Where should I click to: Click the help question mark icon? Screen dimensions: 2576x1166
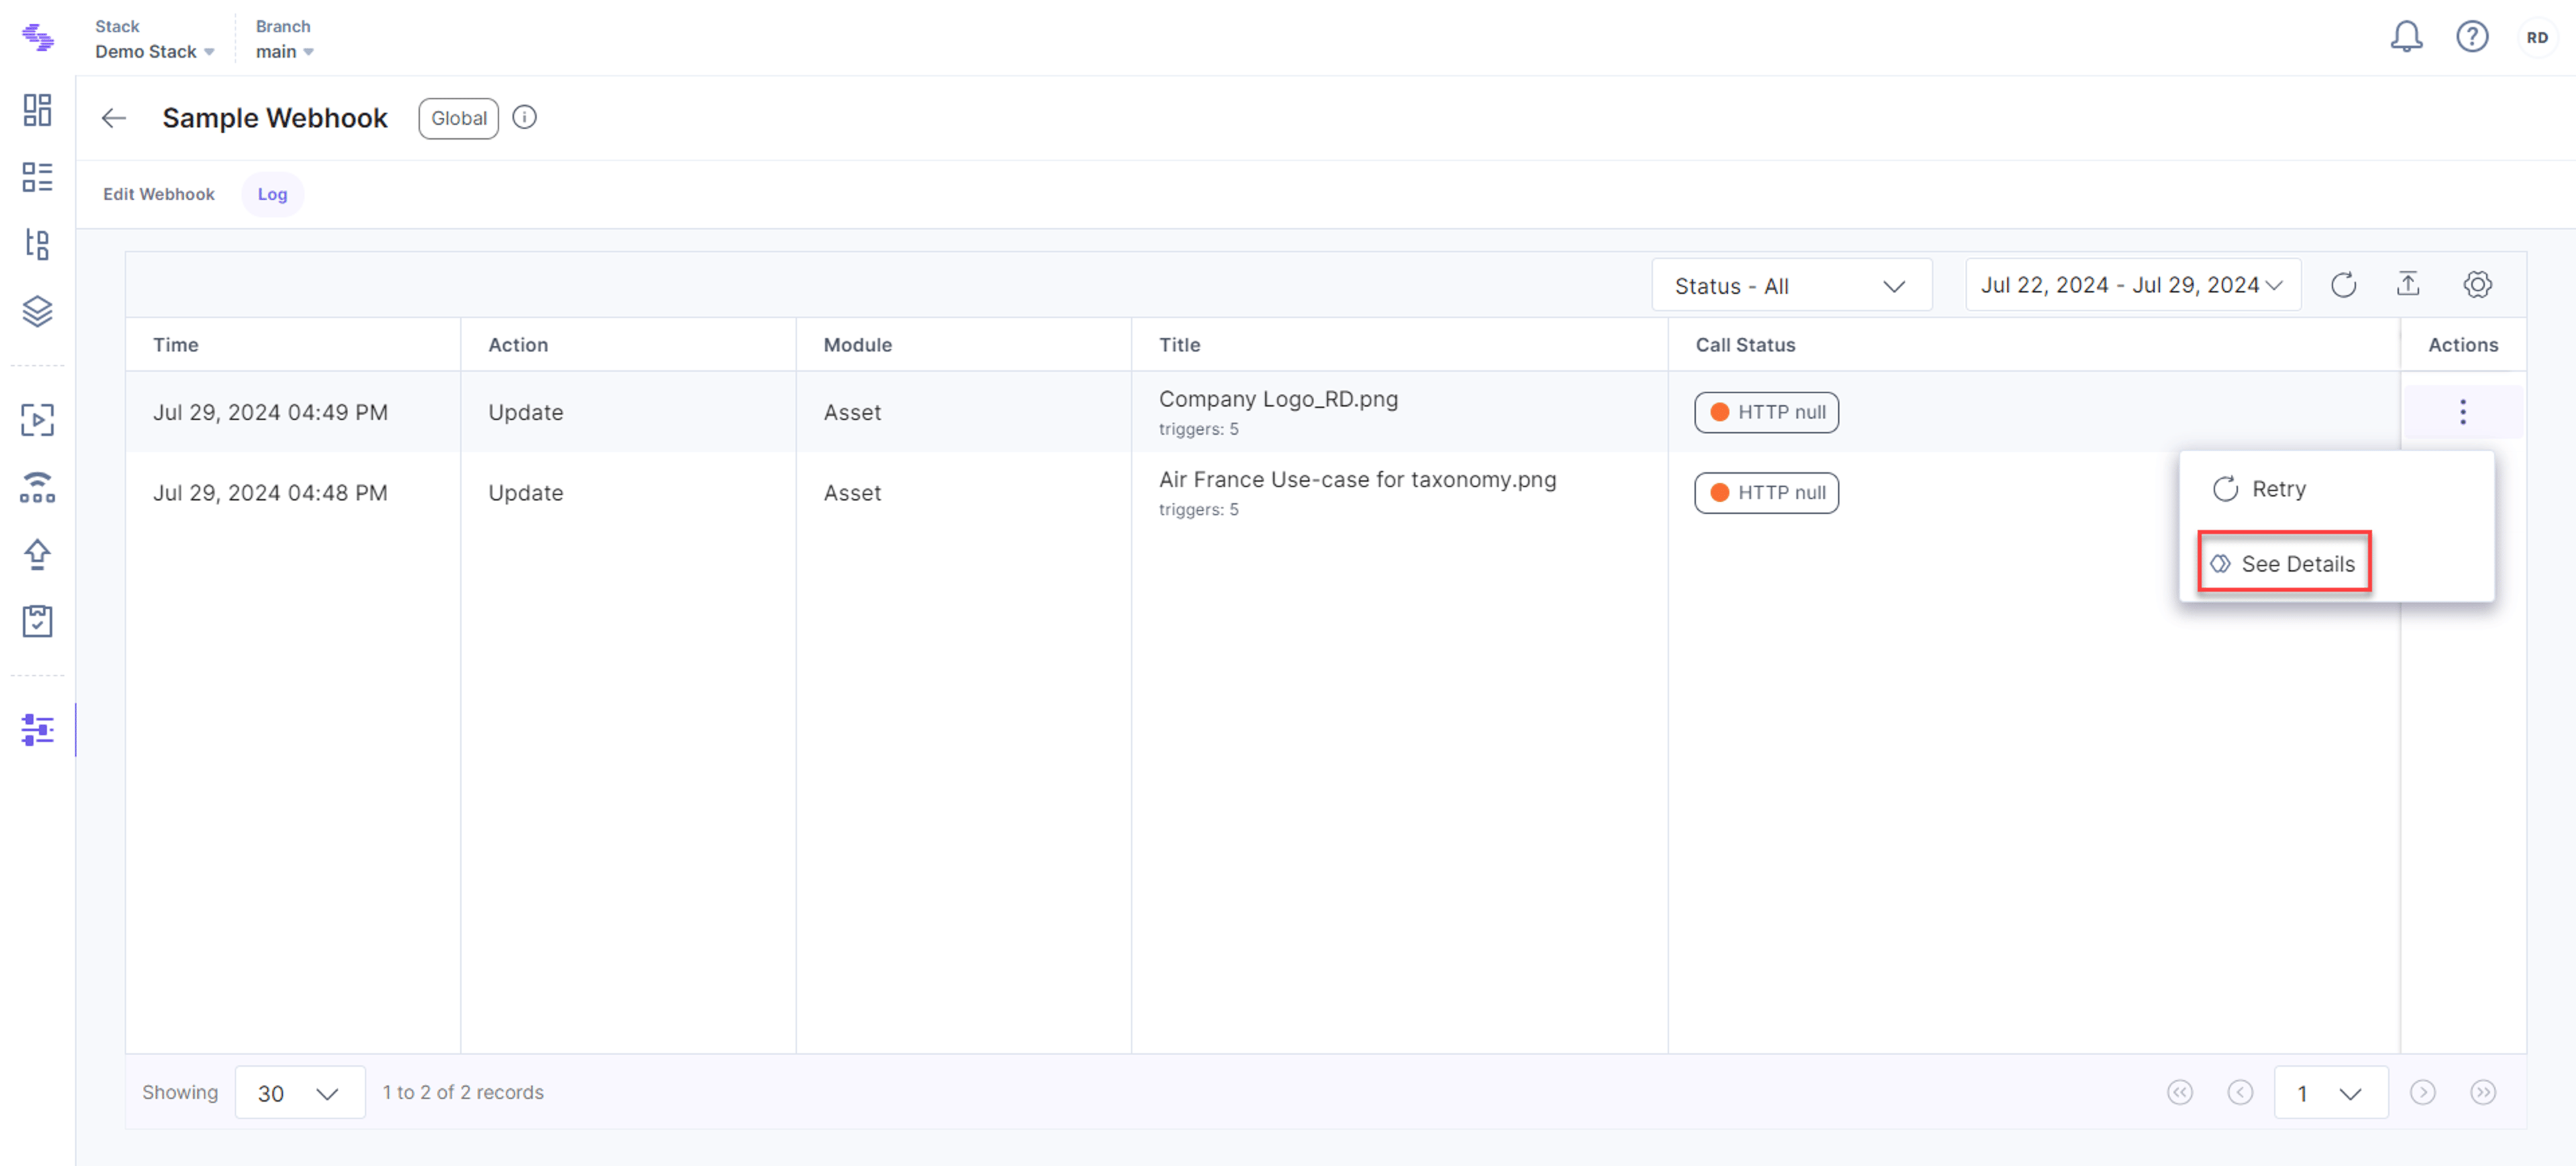pyautogui.click(x=2472, y=37)
